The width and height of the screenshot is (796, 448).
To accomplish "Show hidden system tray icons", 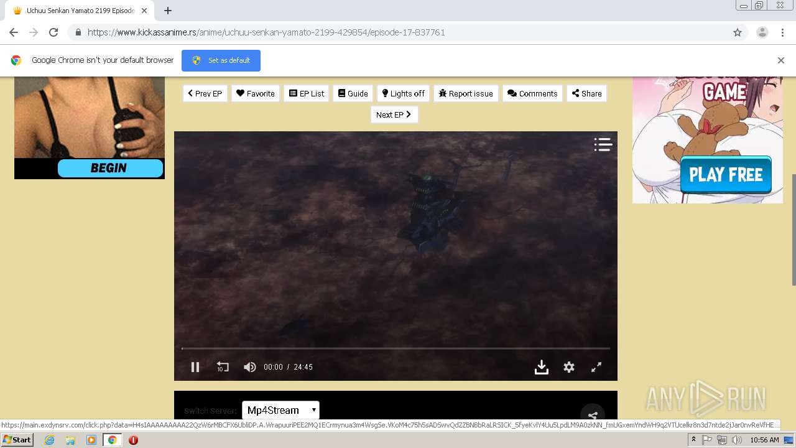I will 693,440.
